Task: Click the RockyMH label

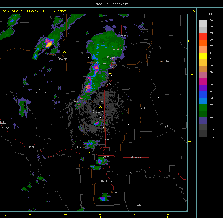Action: tap(63, 59)
